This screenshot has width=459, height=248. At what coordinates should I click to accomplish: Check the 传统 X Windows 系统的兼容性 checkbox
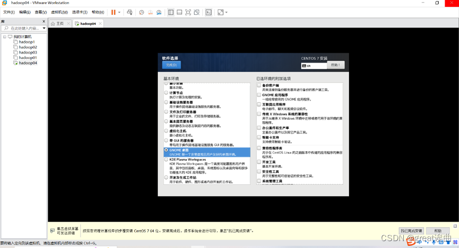tap(259, 114)
